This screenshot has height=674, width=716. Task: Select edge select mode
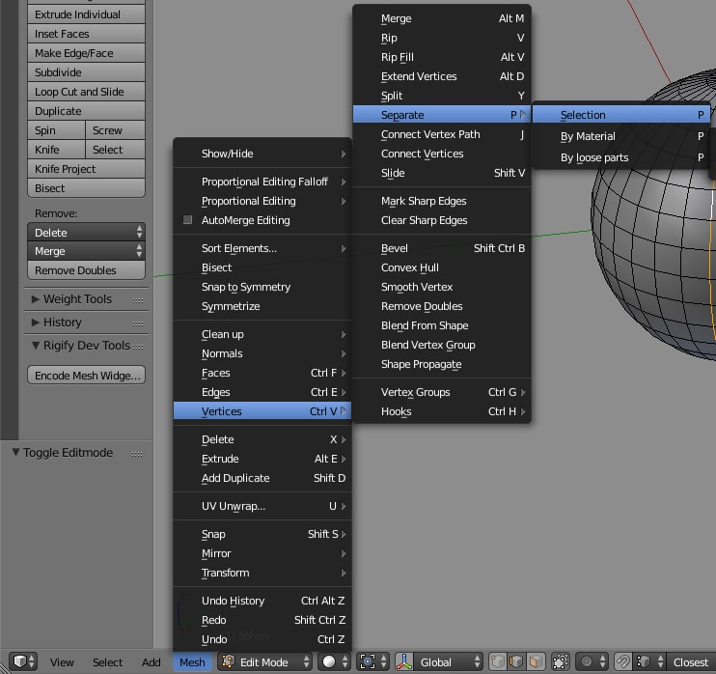pos(517,661)
